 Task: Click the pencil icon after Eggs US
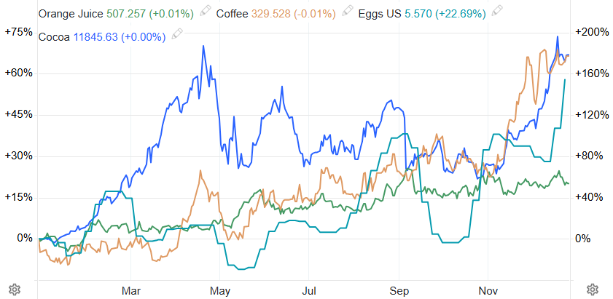[x=498, y=13]
